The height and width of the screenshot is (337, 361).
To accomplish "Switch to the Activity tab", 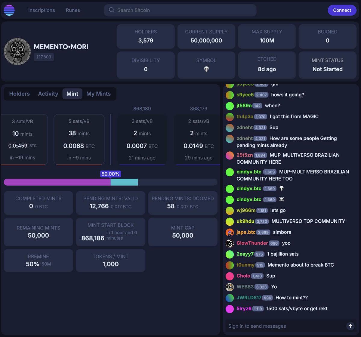I will click(48, 94).
